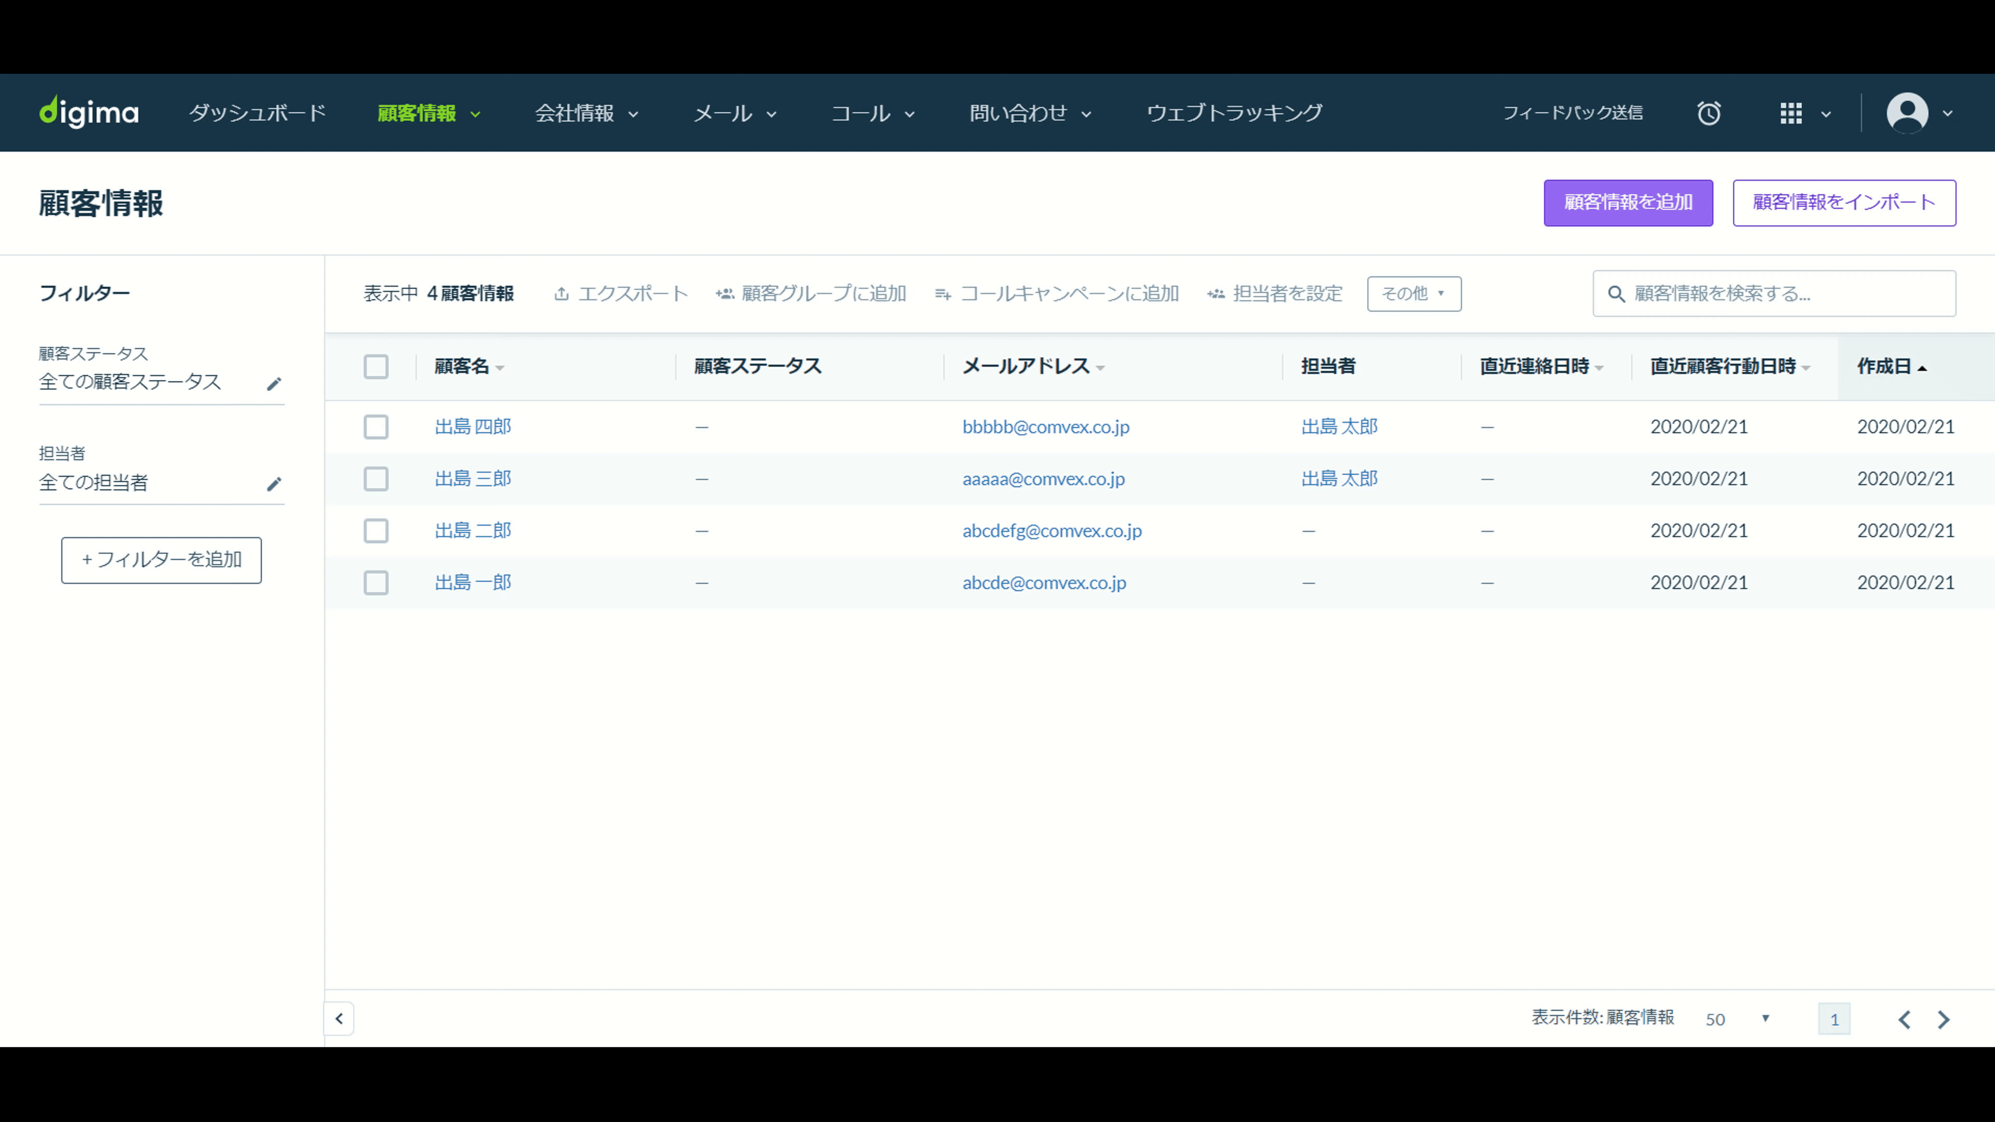1995x1122 pixels.
Task: Click 表示中 4 顧客情報 count text
Action: tap(439, 294)
